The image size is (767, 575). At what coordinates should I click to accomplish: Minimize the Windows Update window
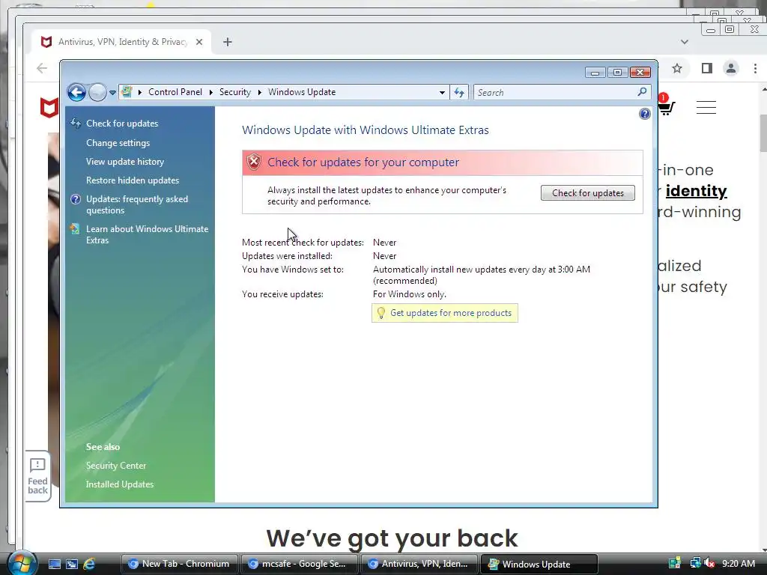click(x=595, y=73)
